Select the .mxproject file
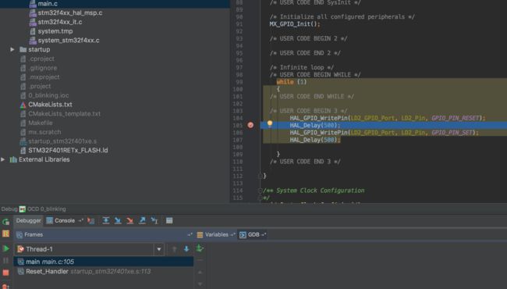 (x=44, y=77)
